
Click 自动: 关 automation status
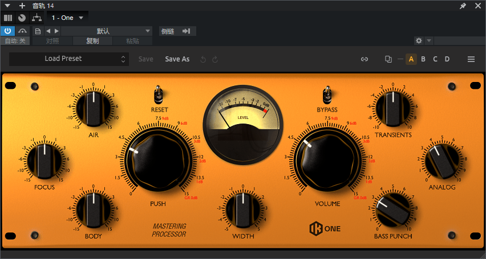point(15,41)
